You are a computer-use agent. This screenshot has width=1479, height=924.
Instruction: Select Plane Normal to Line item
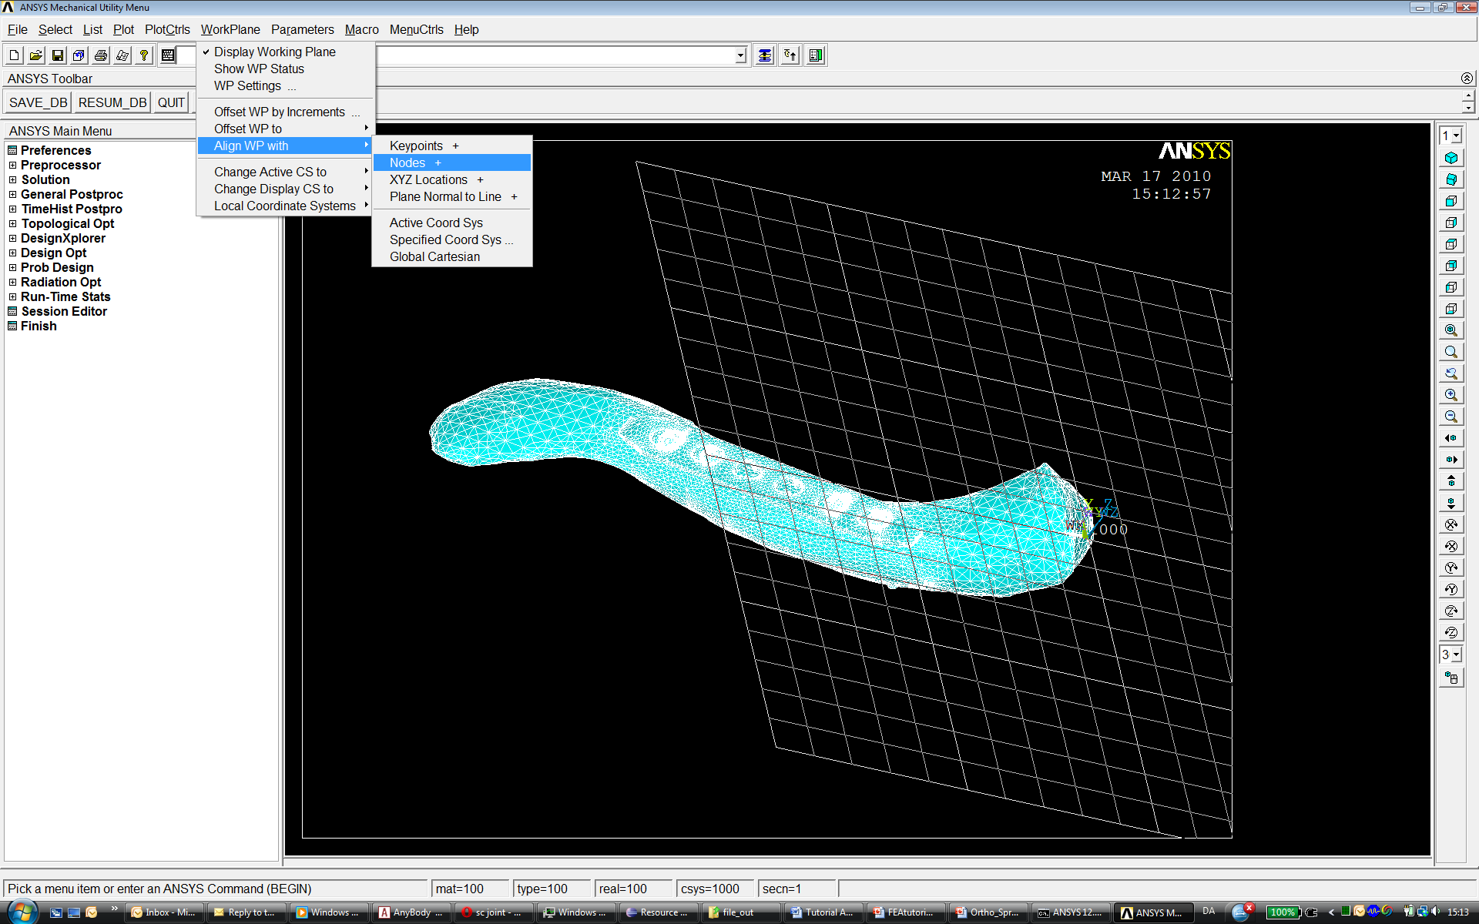pos(452,196)
